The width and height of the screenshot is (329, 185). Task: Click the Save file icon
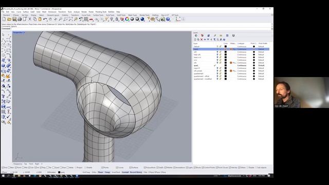click(x=14, y=20)
